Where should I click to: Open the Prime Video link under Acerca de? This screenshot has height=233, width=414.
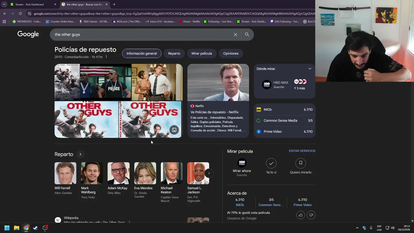click(302, 205)
